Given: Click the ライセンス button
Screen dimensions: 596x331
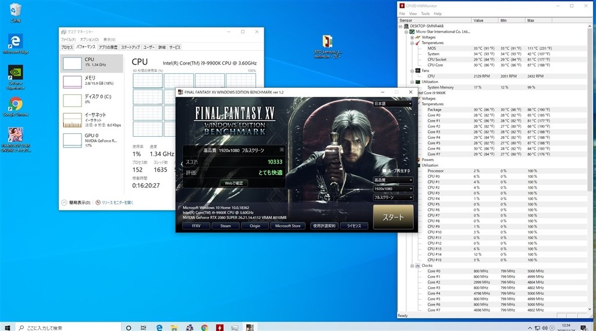Looking at the screenshot, I should 354,226.
